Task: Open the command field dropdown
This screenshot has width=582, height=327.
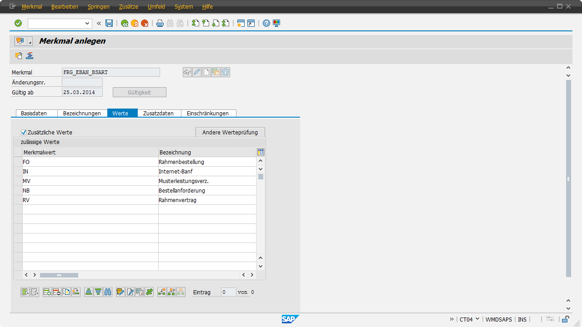Action: point(88,23)
